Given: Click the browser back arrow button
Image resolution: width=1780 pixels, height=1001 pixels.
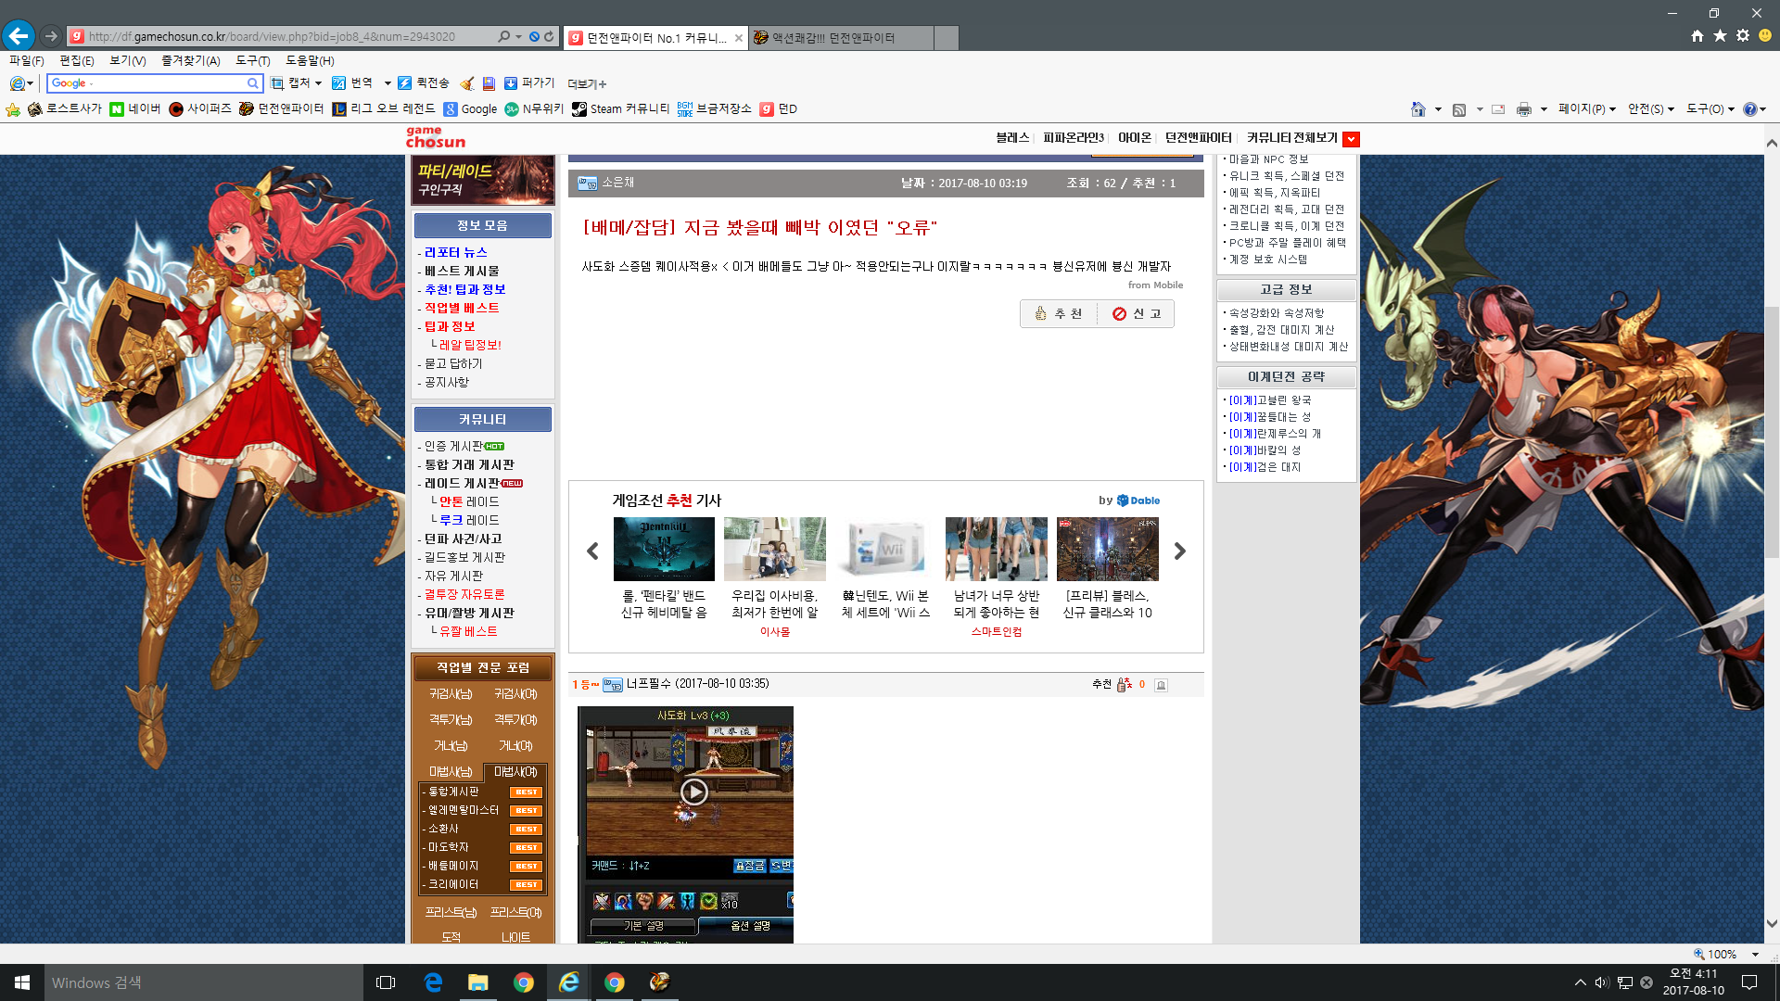Looking at the screenshot, I should [x=19, y=36].
